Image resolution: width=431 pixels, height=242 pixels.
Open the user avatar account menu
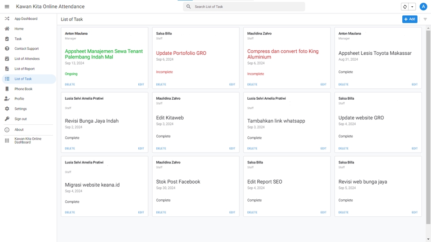[x=423, y=7]
